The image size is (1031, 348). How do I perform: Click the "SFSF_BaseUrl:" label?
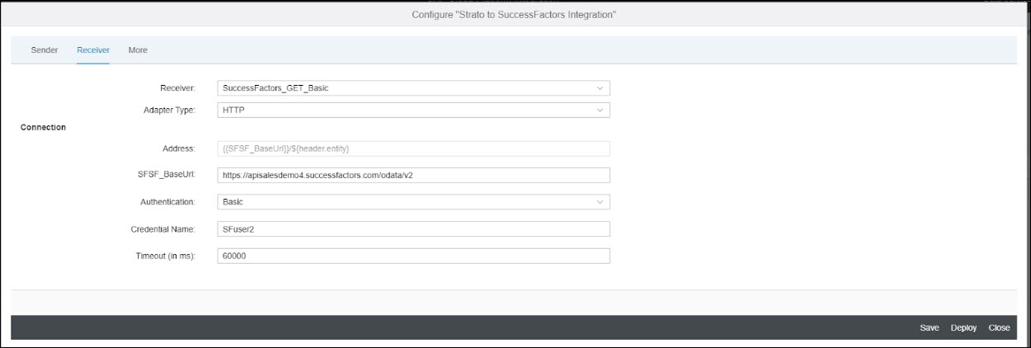[167, 175]
